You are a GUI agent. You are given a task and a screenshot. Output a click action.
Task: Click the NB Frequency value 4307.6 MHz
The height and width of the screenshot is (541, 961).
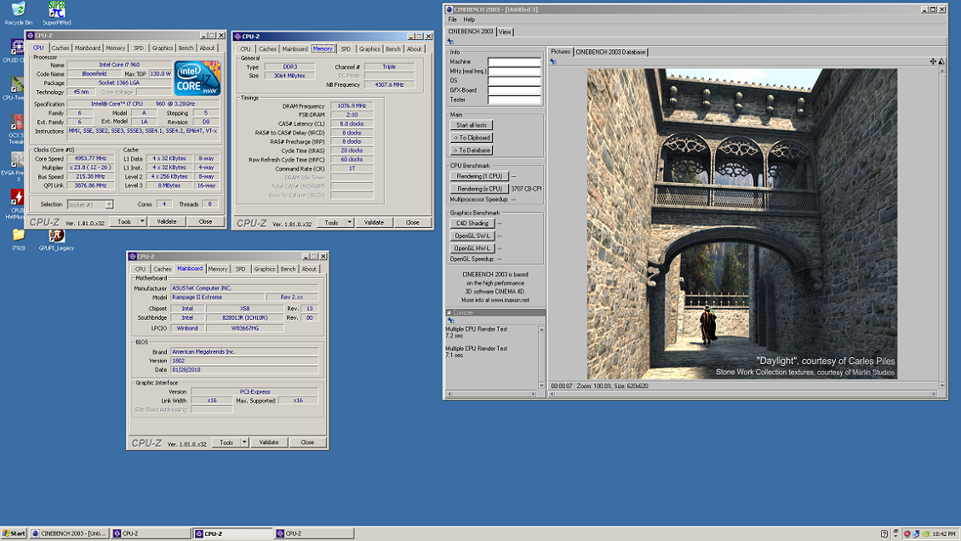(x=389, y=85)
